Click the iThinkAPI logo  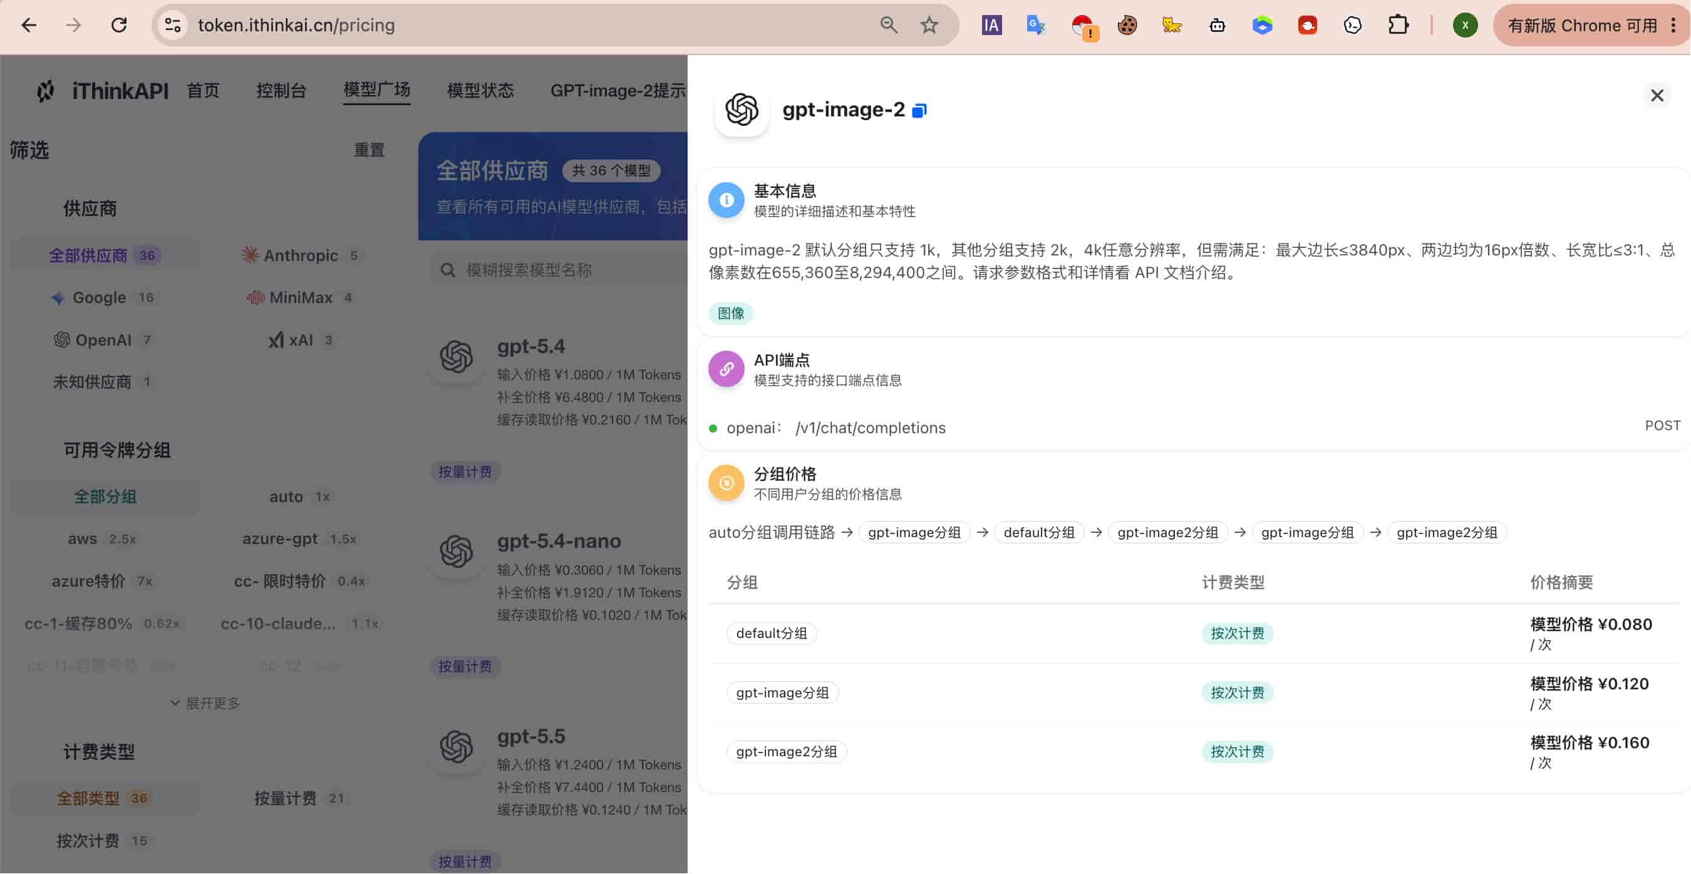pyautogui.click(x=103, y=91)
